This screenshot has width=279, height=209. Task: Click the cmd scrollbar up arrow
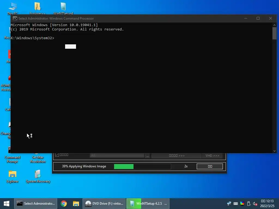pyautogui.click(x=274, y=25)
